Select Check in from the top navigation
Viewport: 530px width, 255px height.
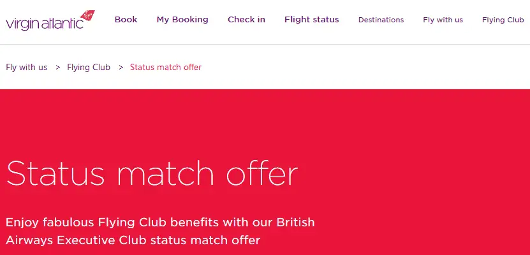pyautogui.click(x=246, y=20)
